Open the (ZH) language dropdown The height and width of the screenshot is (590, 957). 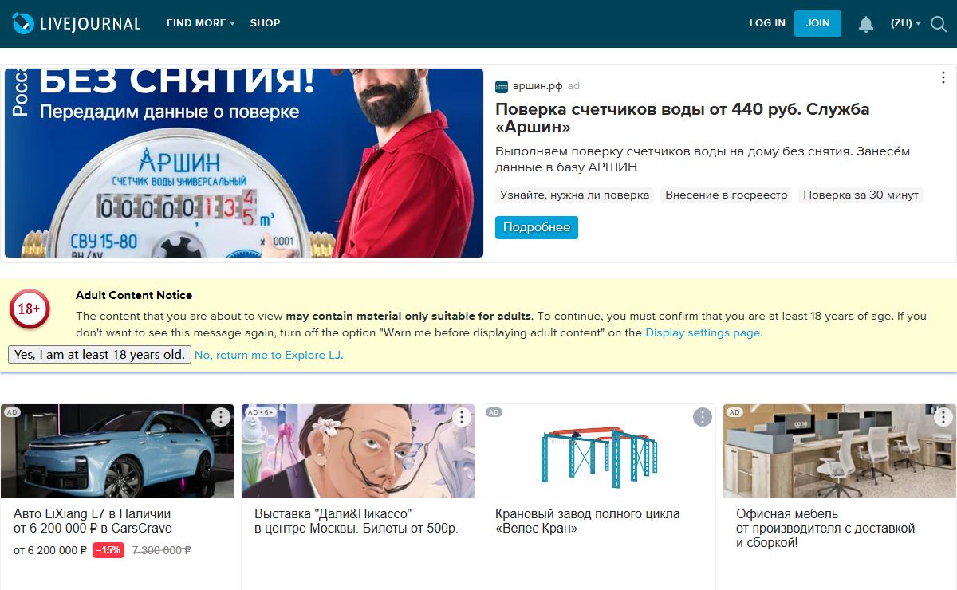(905, 23)
